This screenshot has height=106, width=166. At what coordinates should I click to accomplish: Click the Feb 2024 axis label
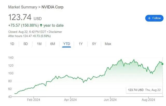coord(33,100)
